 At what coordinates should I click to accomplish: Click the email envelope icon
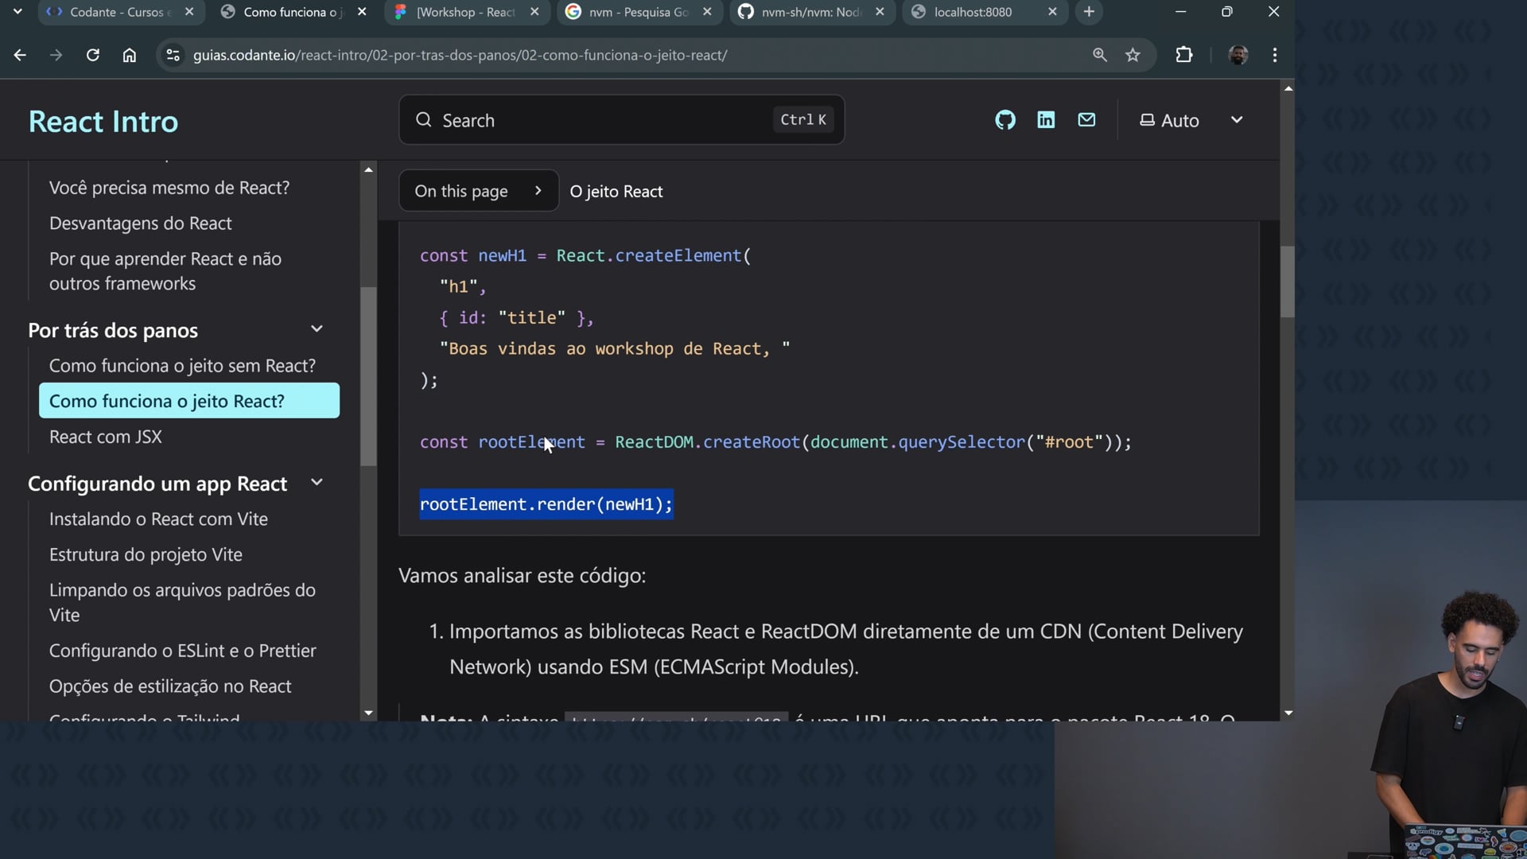click(1086, 120)
